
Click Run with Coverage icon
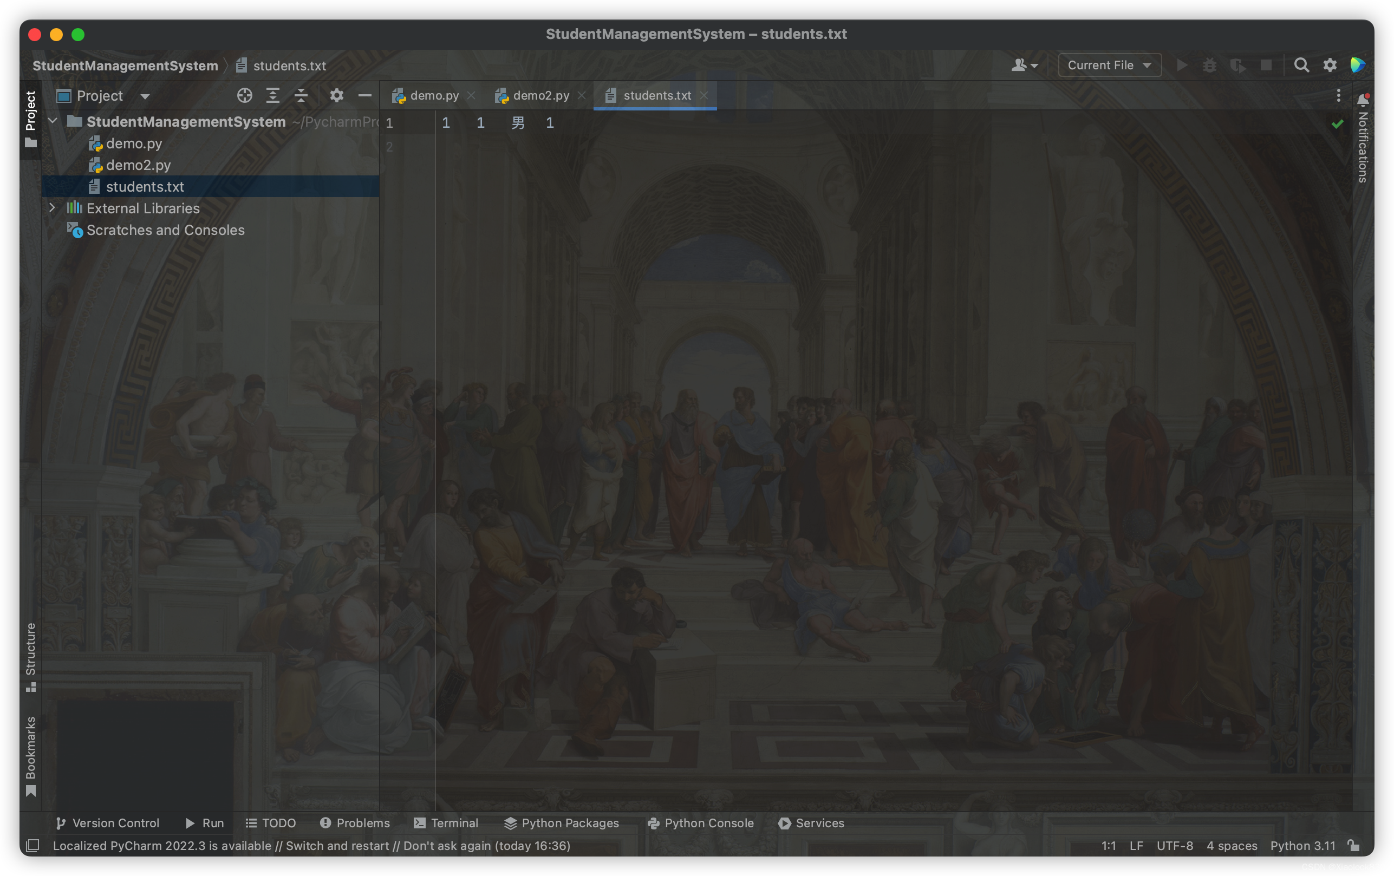[x=1237, y=65]
